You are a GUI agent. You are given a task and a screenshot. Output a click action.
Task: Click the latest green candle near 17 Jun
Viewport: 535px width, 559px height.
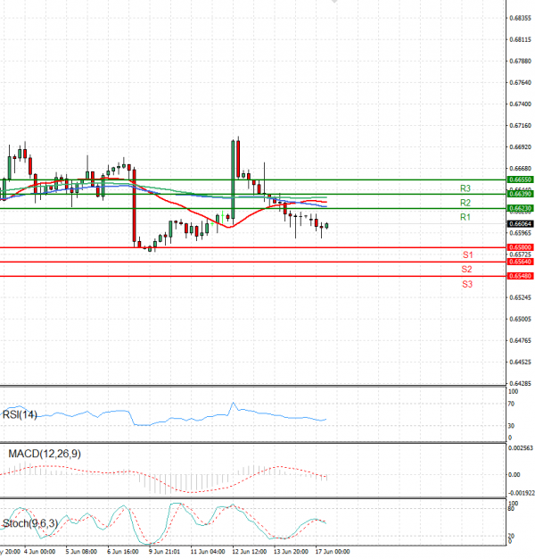pos(326,226)
